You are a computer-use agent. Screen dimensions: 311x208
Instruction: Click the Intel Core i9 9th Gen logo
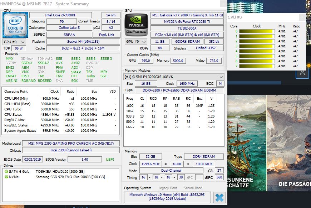pyautogui.click(x=15, y=25)
